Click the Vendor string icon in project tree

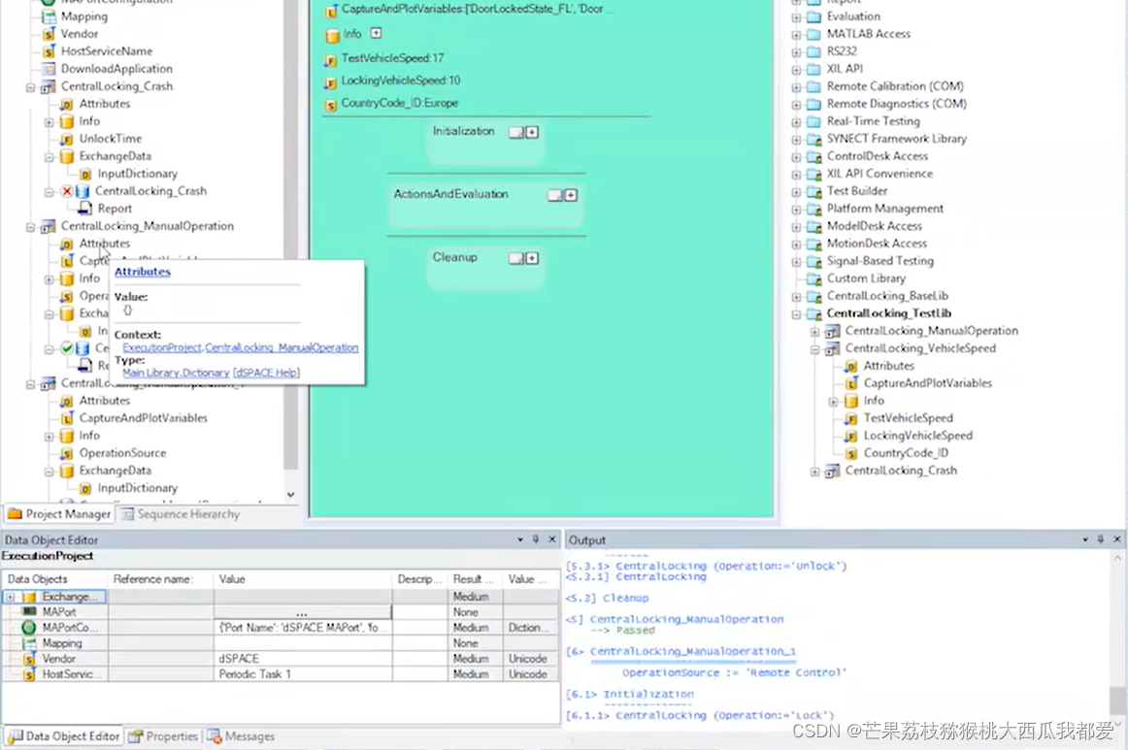click(49, 34)
